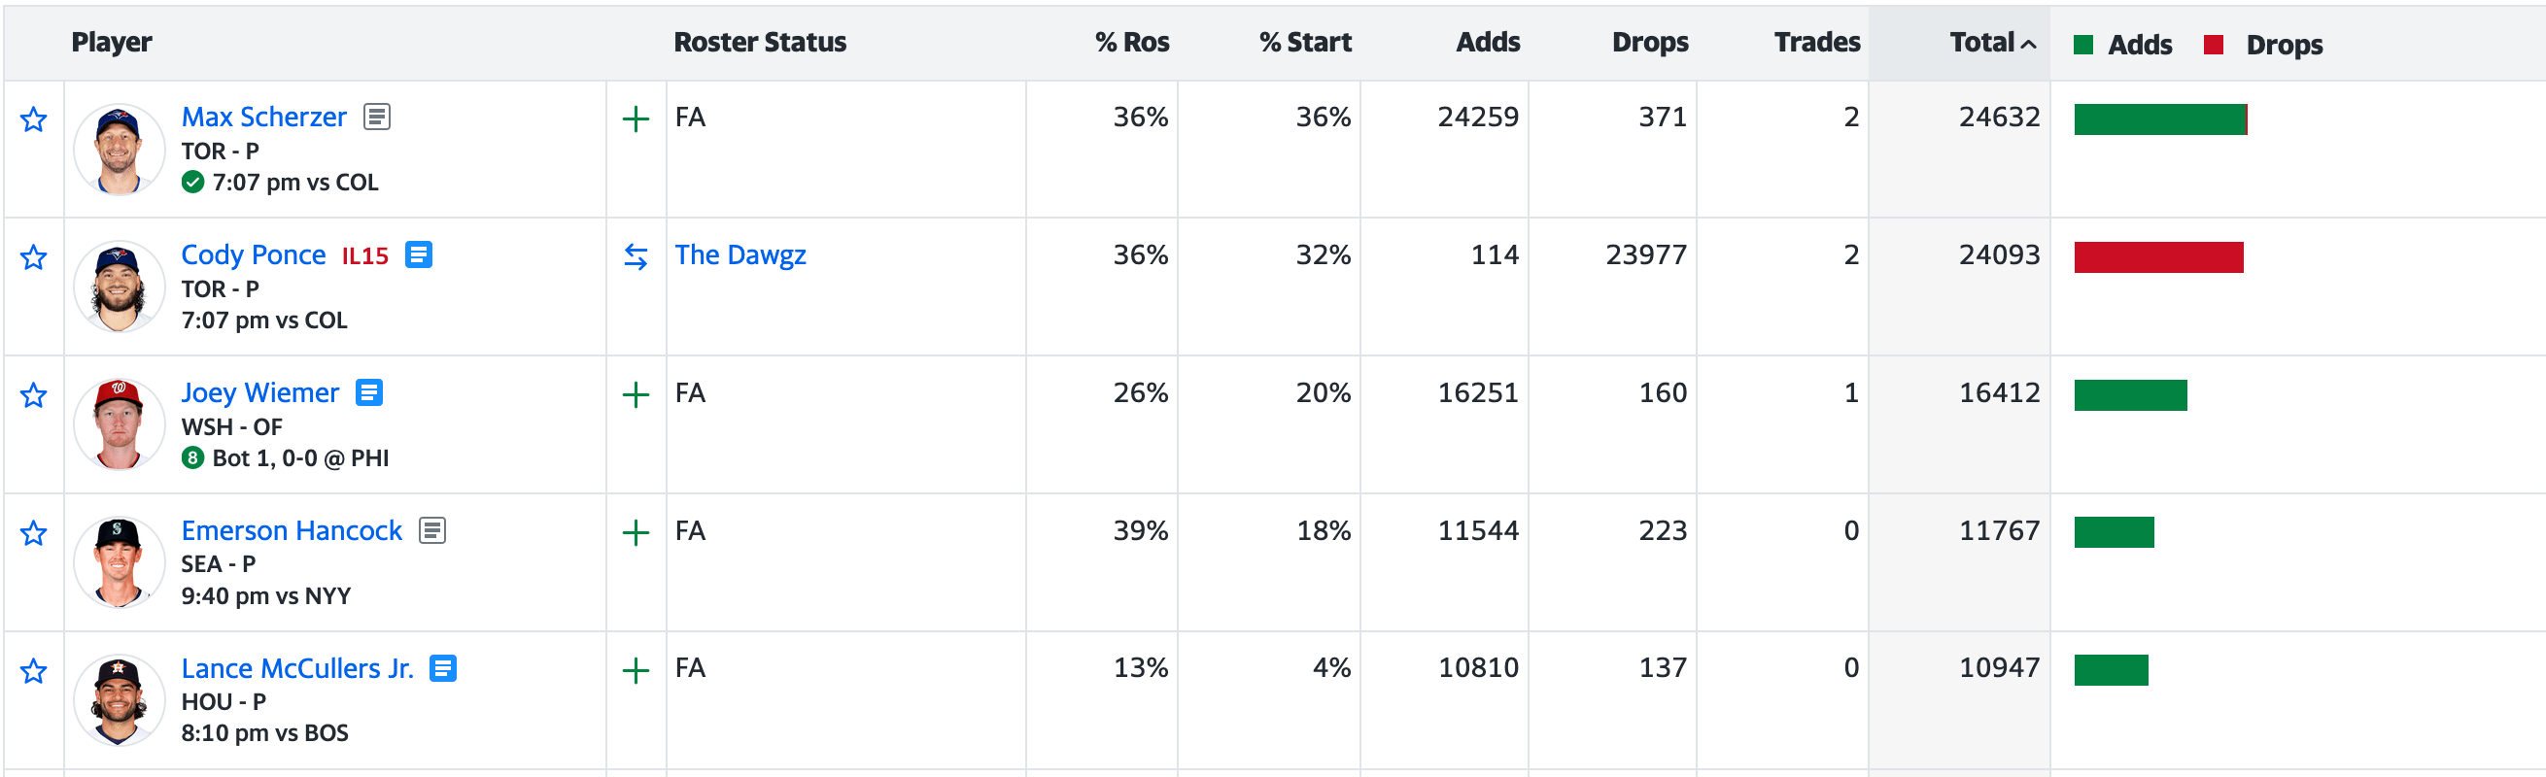Open Max Scherzer's player notes icon
The image size is (2546, 777).
377,117
